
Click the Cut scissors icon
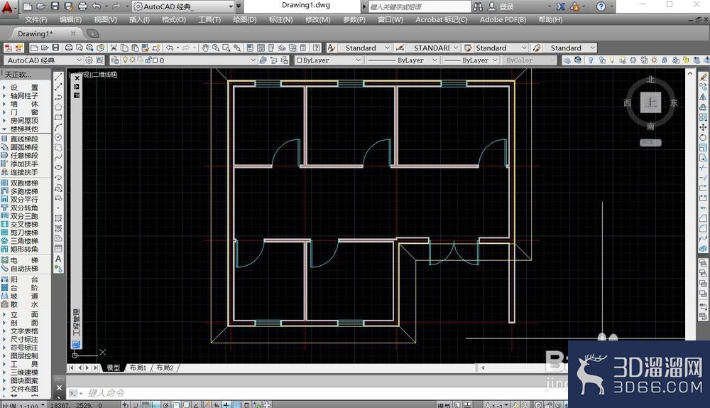(x=114, y=48)
